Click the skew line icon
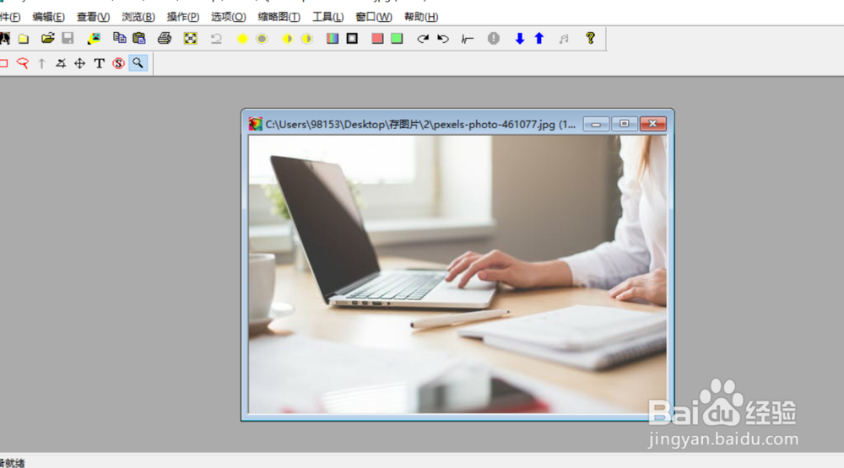This screenshot has width=844, height=468. (x=468, y=39)
